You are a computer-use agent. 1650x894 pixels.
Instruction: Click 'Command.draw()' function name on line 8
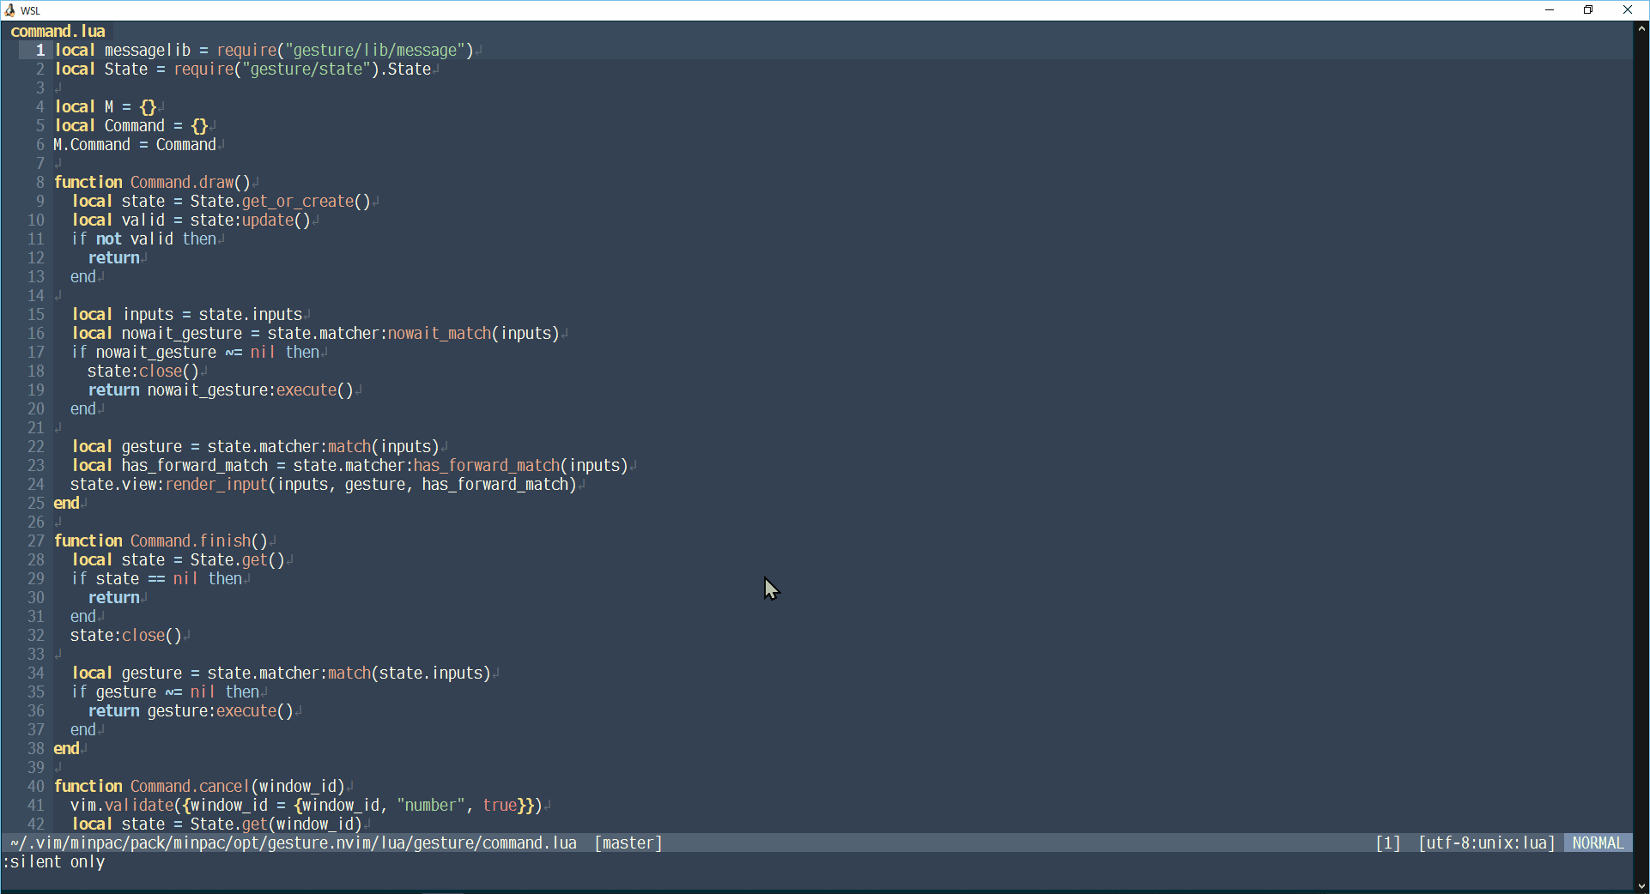pos(191,183)
